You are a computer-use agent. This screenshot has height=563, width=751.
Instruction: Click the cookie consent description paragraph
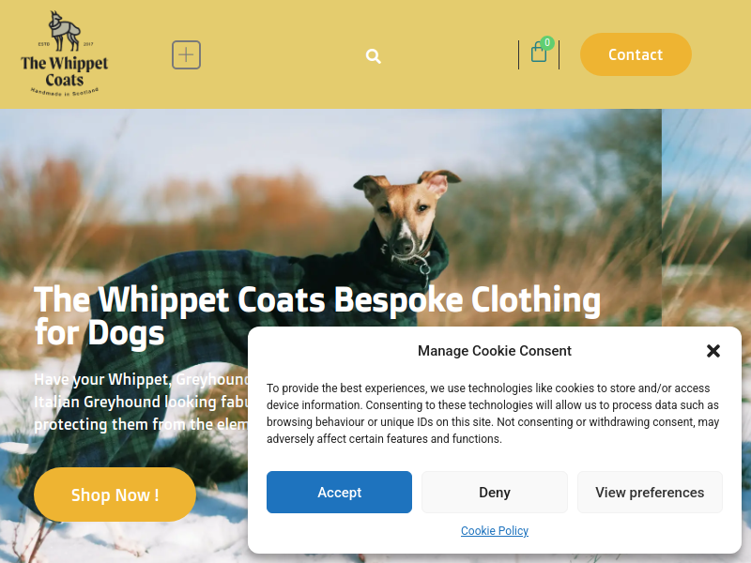pyautogui.click(x=493, y=413)
